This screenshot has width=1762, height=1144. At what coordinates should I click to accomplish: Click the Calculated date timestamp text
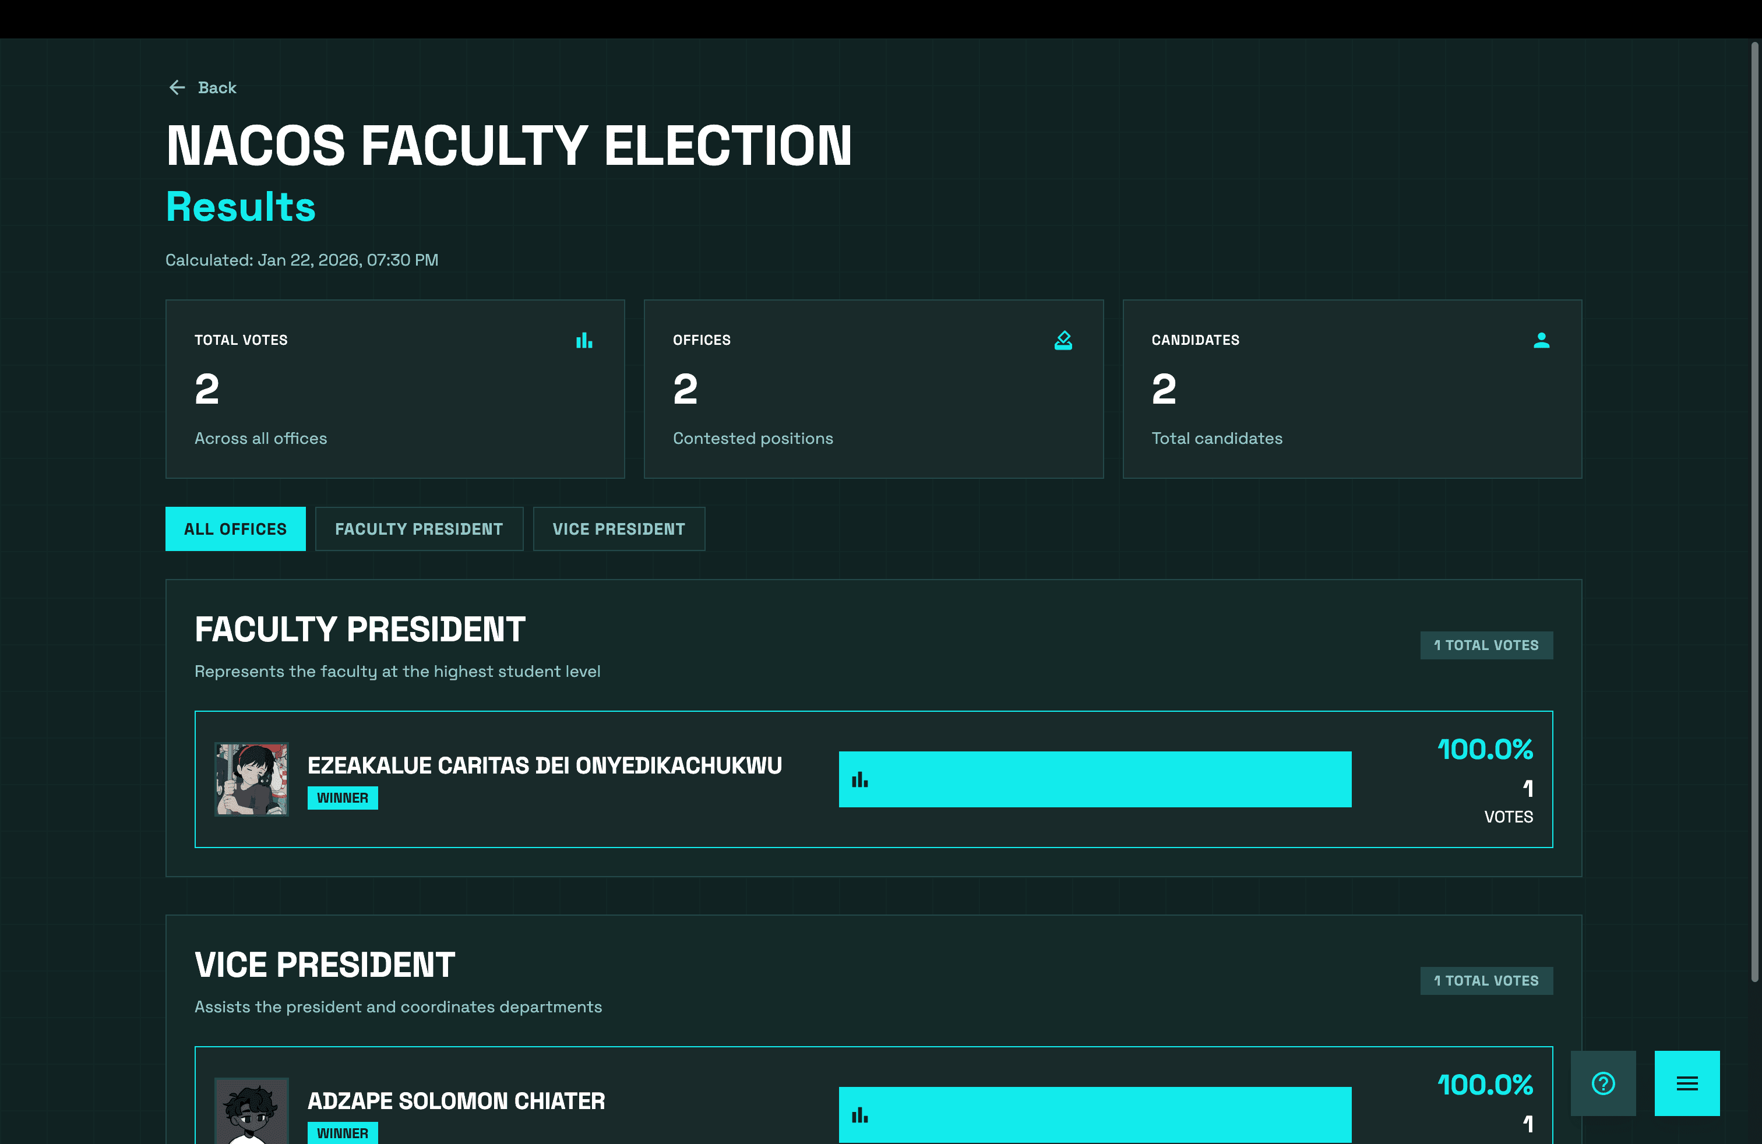pyautogui.click(x=302, y=260)
